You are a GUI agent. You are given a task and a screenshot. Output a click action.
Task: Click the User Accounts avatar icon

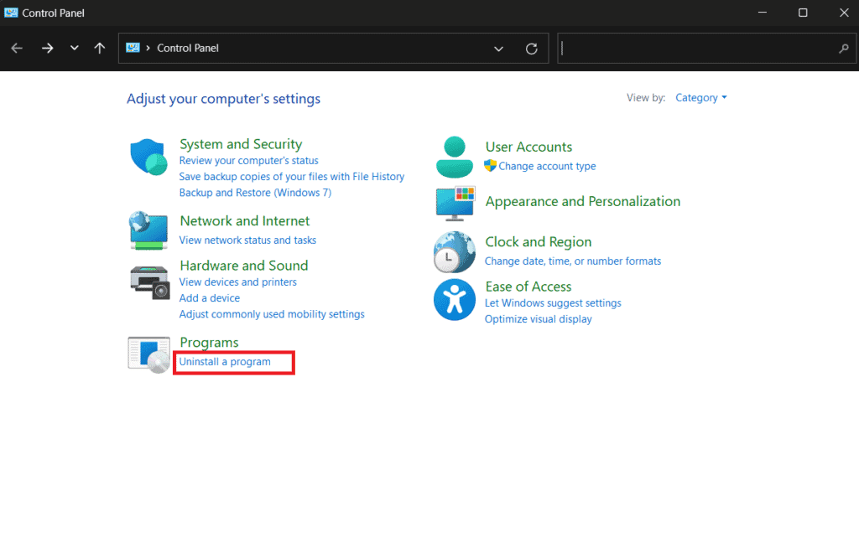click(455, 157)
